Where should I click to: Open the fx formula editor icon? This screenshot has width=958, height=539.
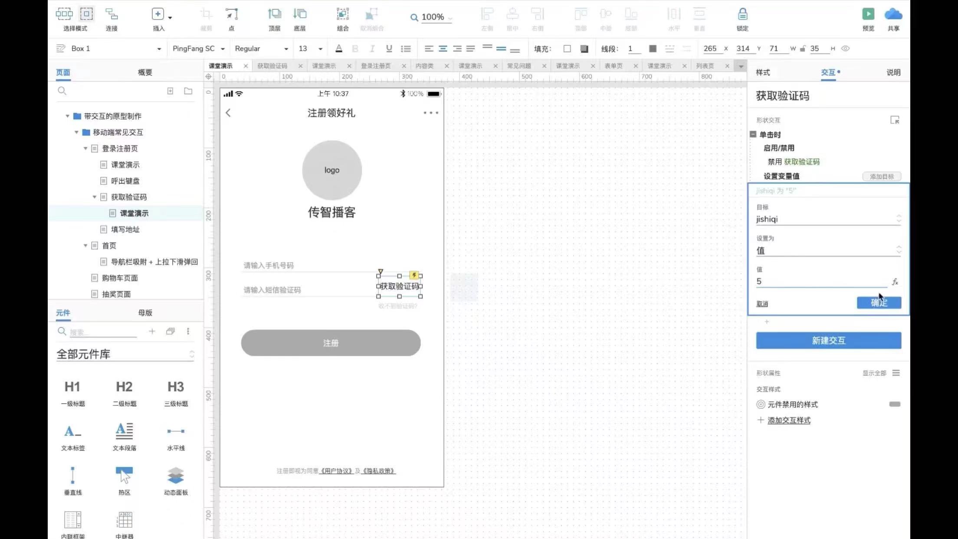895,282
